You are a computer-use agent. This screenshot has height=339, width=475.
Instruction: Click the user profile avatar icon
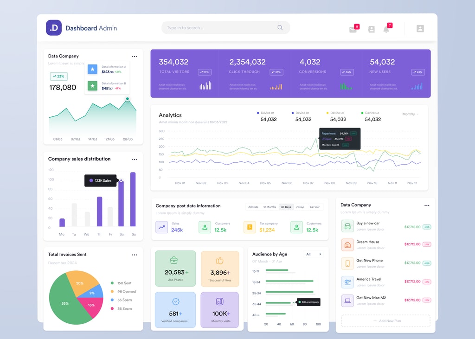[420, 28]
